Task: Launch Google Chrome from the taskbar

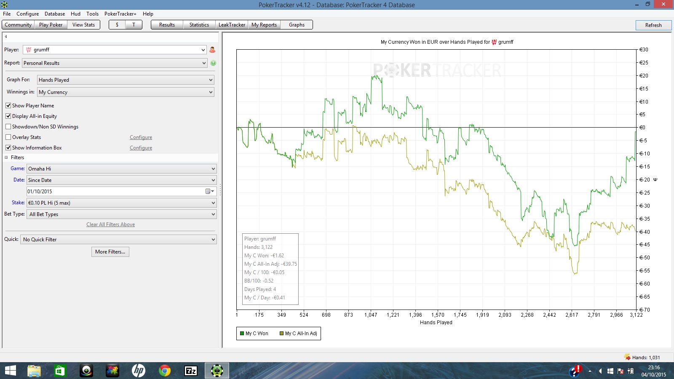Action: point(165,371)
